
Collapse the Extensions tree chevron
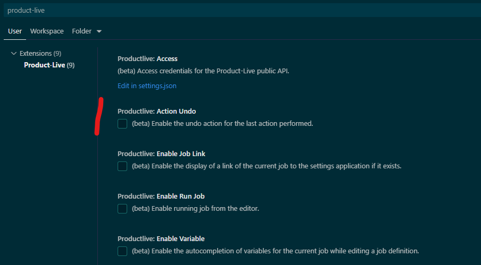14,54
